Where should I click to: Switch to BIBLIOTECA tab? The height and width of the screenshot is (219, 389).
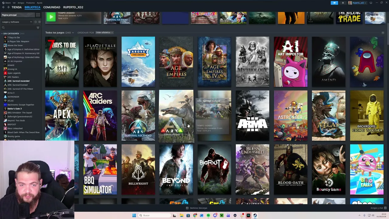pyautogui.click(x=33, y=7)
